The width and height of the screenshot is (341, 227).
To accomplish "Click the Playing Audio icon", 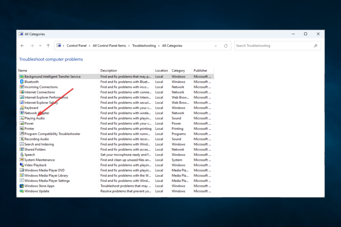I will 22,118.
